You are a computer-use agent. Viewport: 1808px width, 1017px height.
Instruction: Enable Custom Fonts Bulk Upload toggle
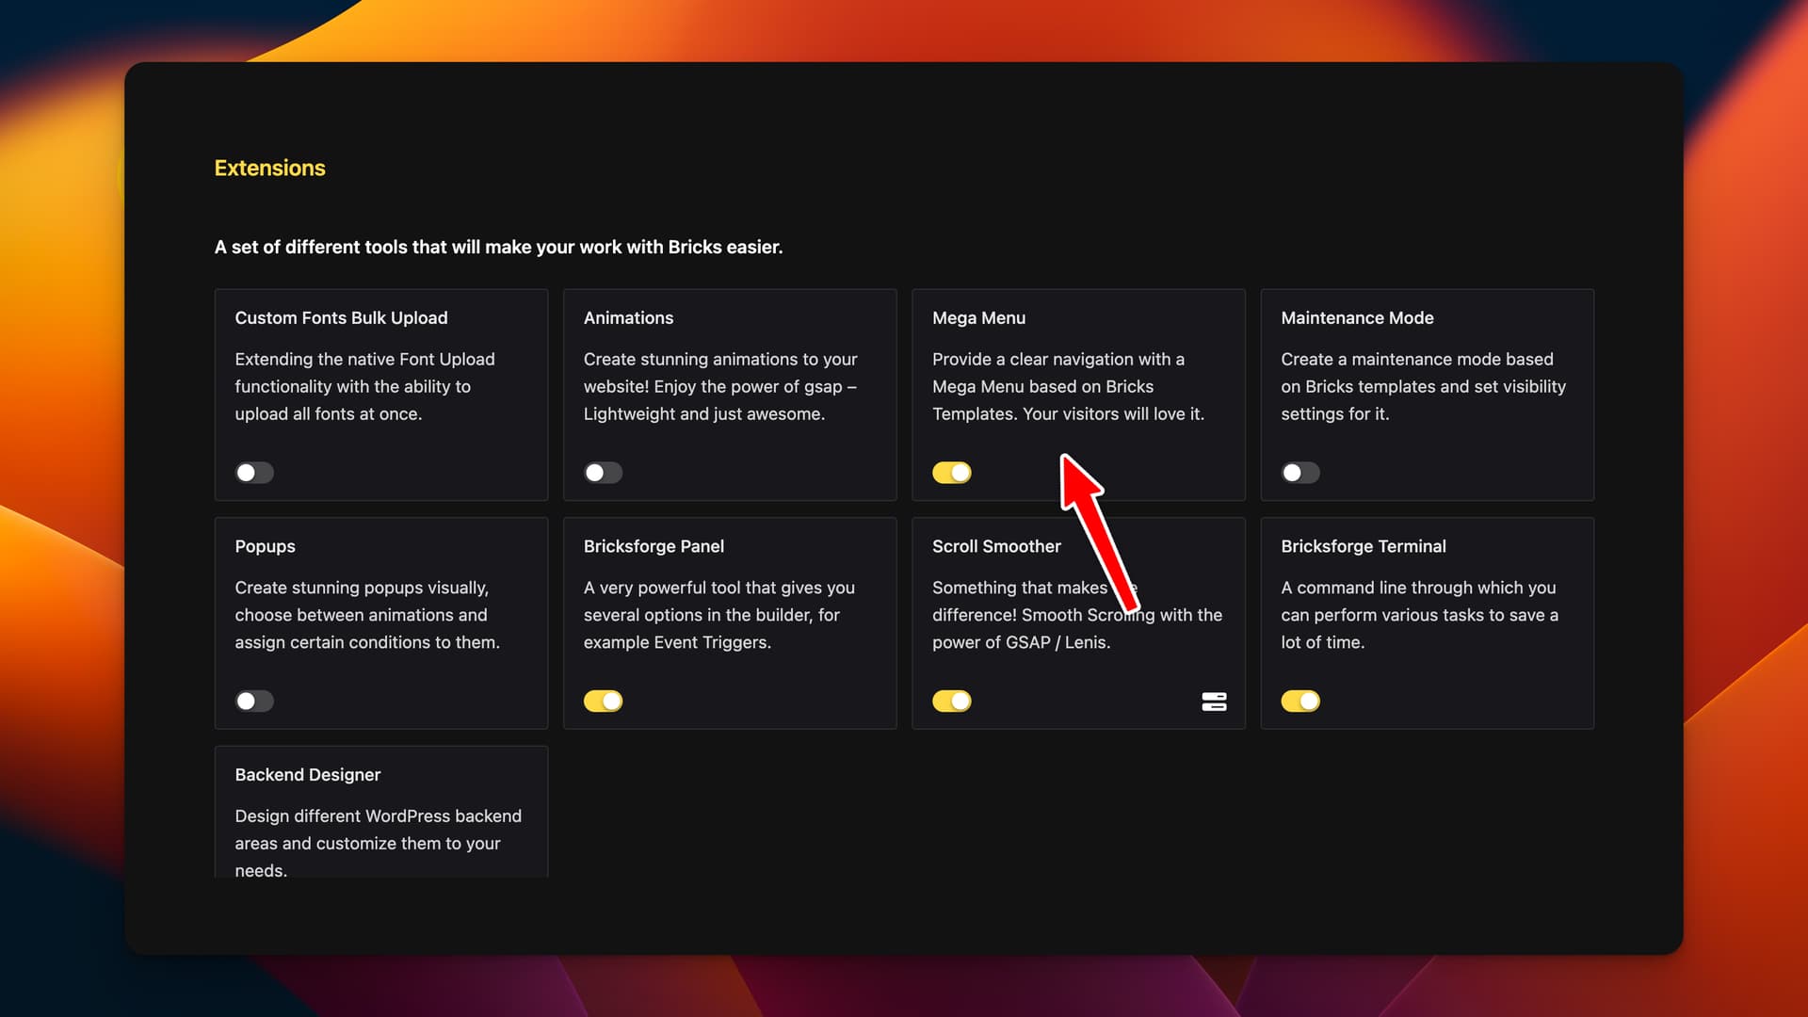tap(254, 473)
